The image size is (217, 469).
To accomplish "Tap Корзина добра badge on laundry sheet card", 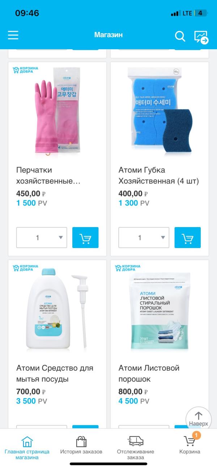I will (x=127, y=268).
